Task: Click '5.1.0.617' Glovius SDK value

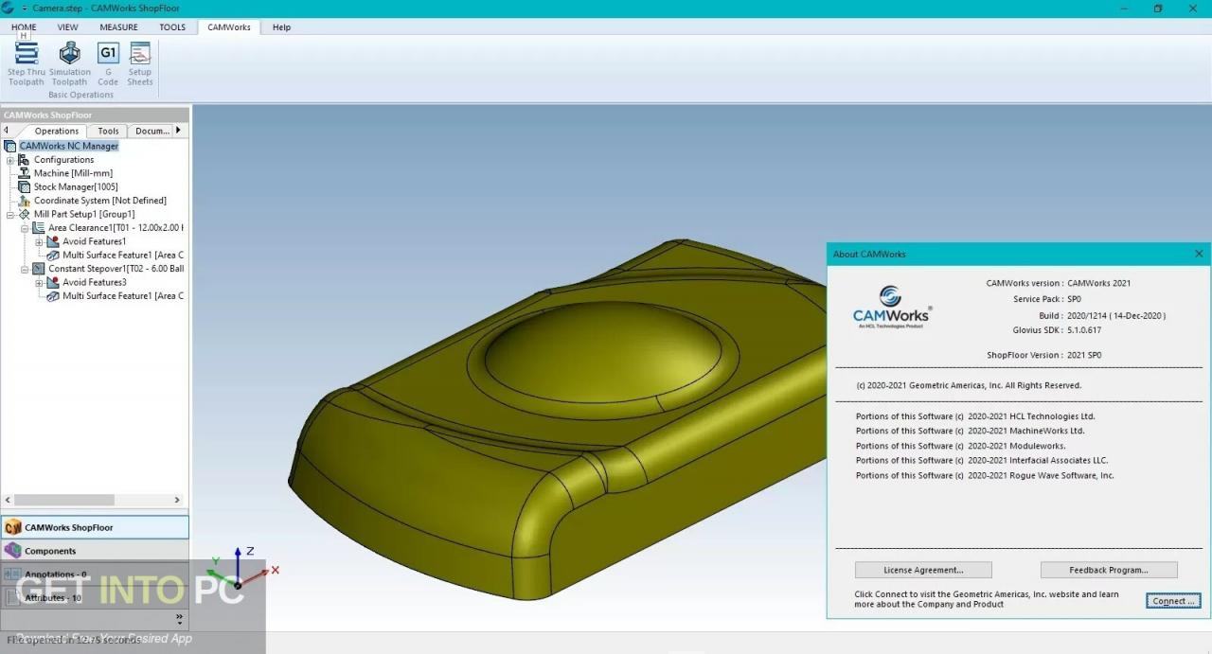Action: tap(1083, 330)
